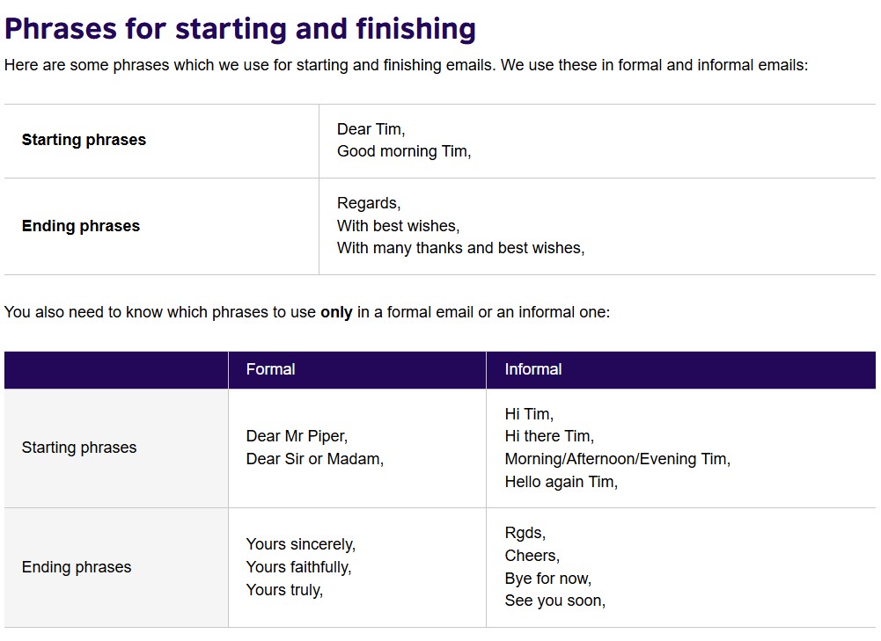Click the "Dear Sir or Madam," phrase
The width and height of the screenshot is (881, 641).
(315, 459)
